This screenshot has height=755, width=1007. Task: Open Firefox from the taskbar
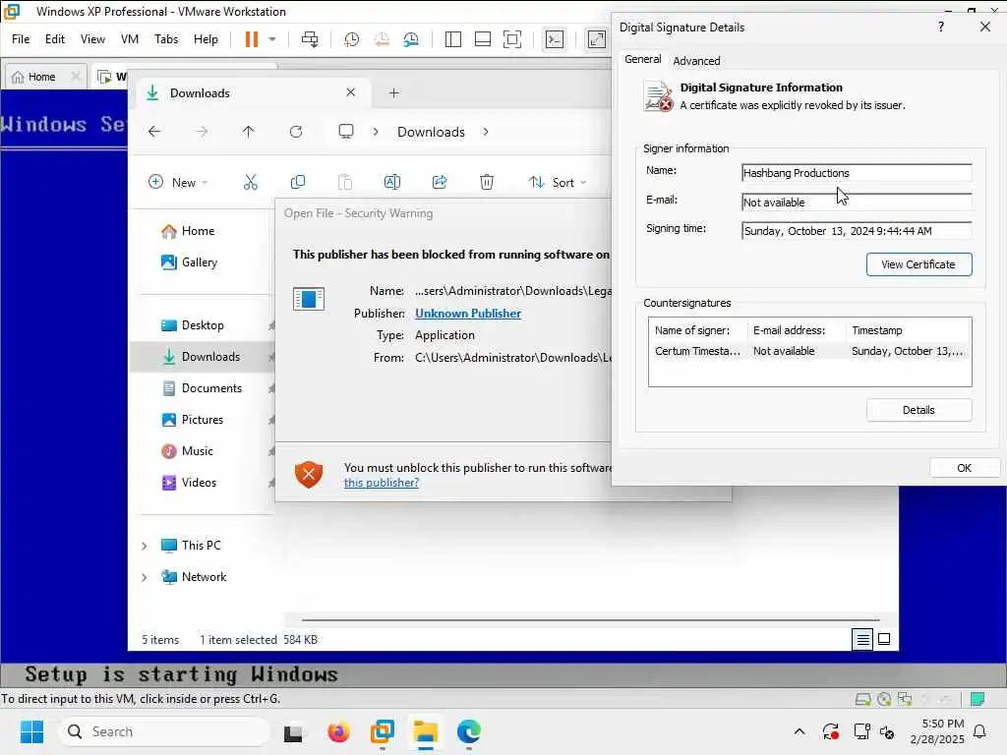[x=338, y=731]
